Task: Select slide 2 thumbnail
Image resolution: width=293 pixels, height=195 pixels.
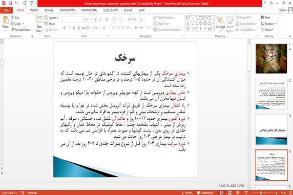Action: (272, 94)
